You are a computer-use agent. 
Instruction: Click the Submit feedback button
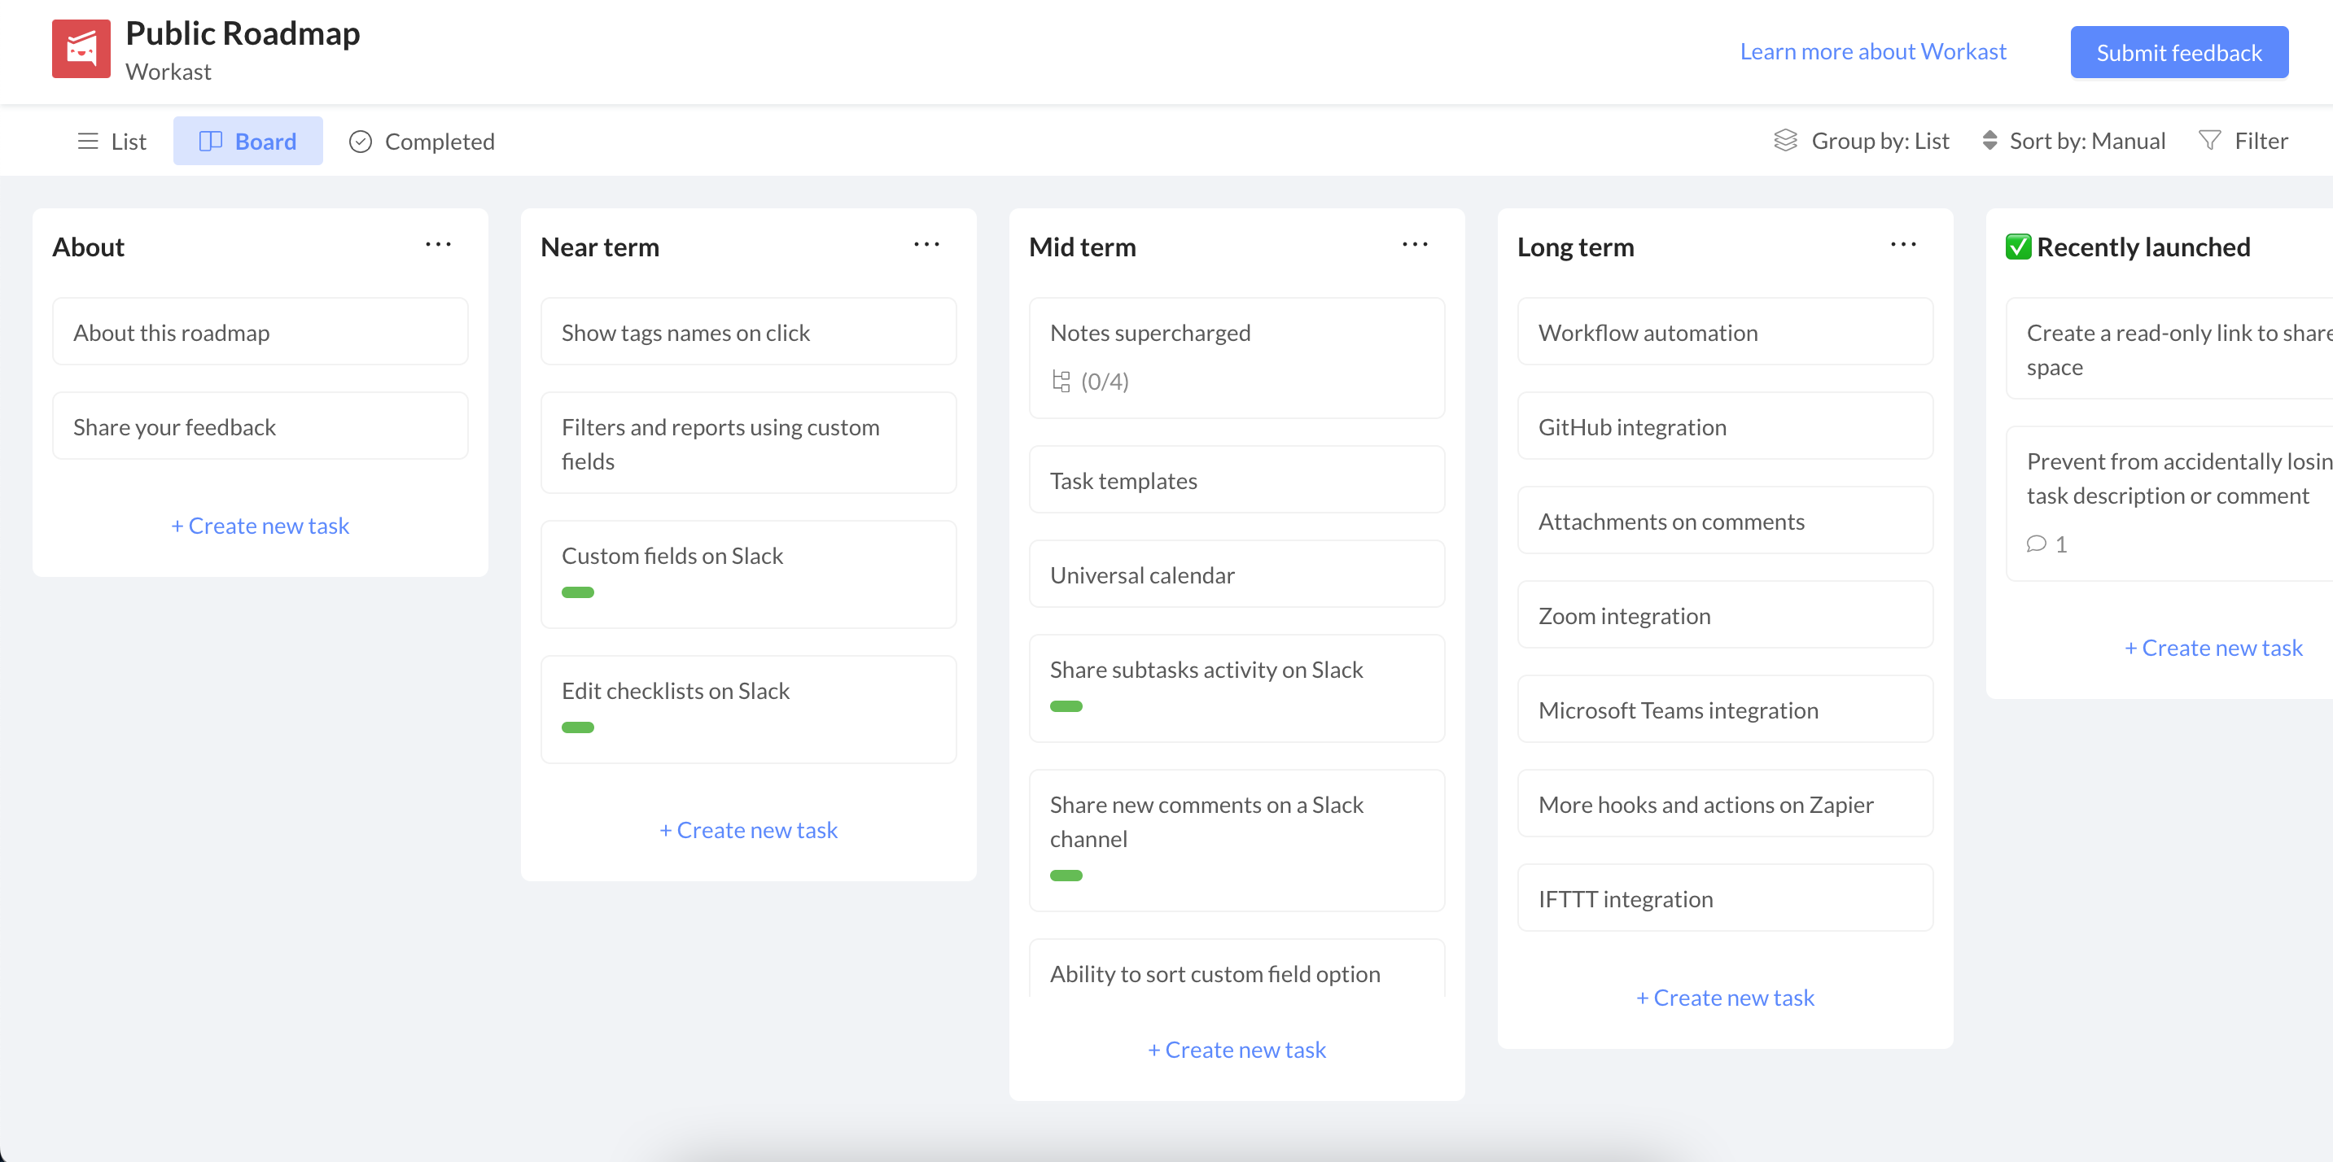point(2179,51)
